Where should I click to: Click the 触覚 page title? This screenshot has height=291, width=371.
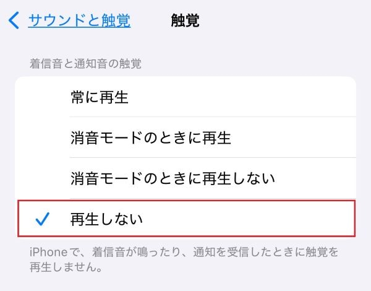[185, 20]
